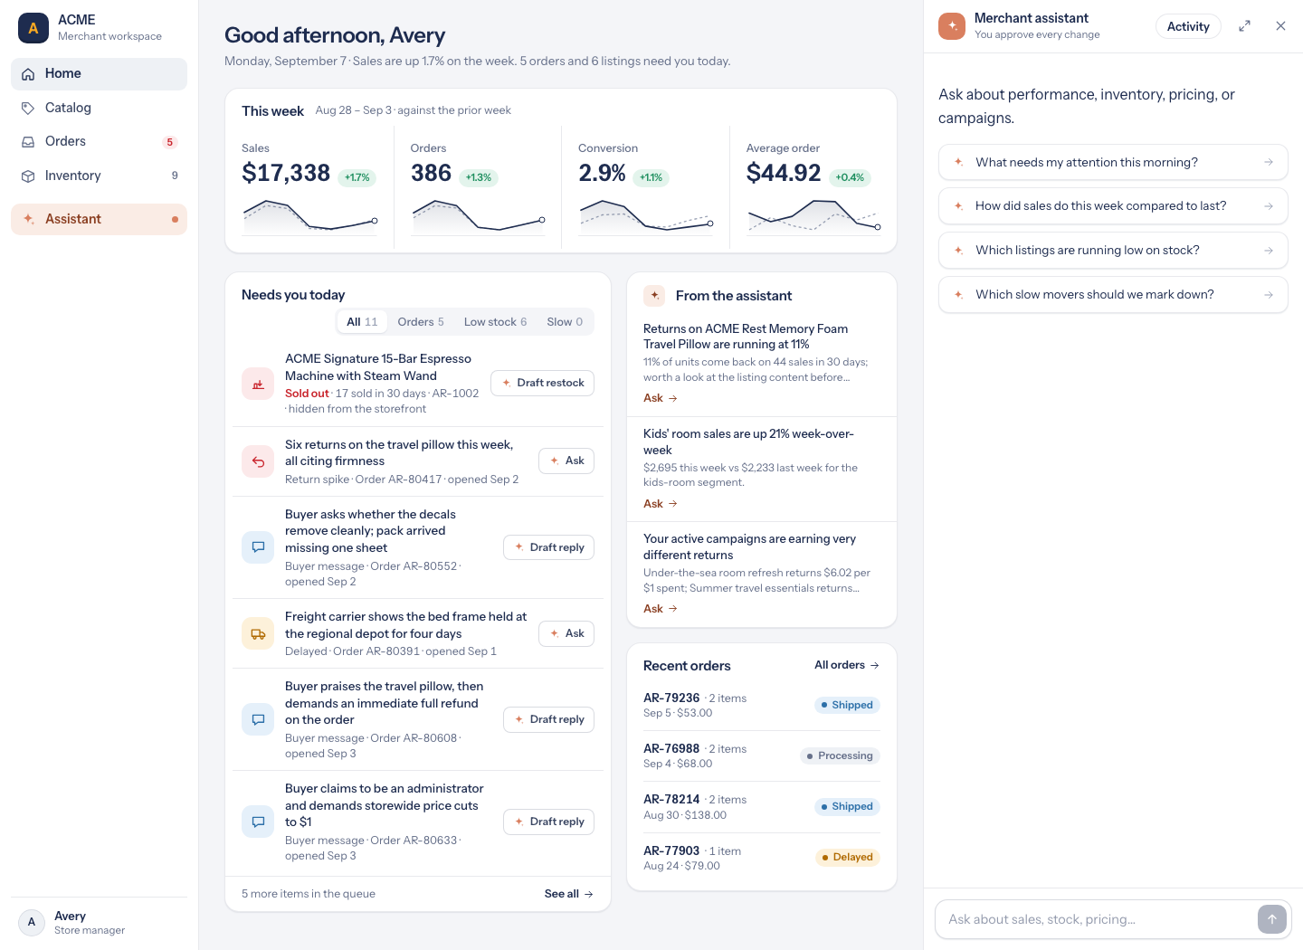This screenshot has height=950, width=1303.
Task: Click Ask under active campaigns insight
Action: 661,609
